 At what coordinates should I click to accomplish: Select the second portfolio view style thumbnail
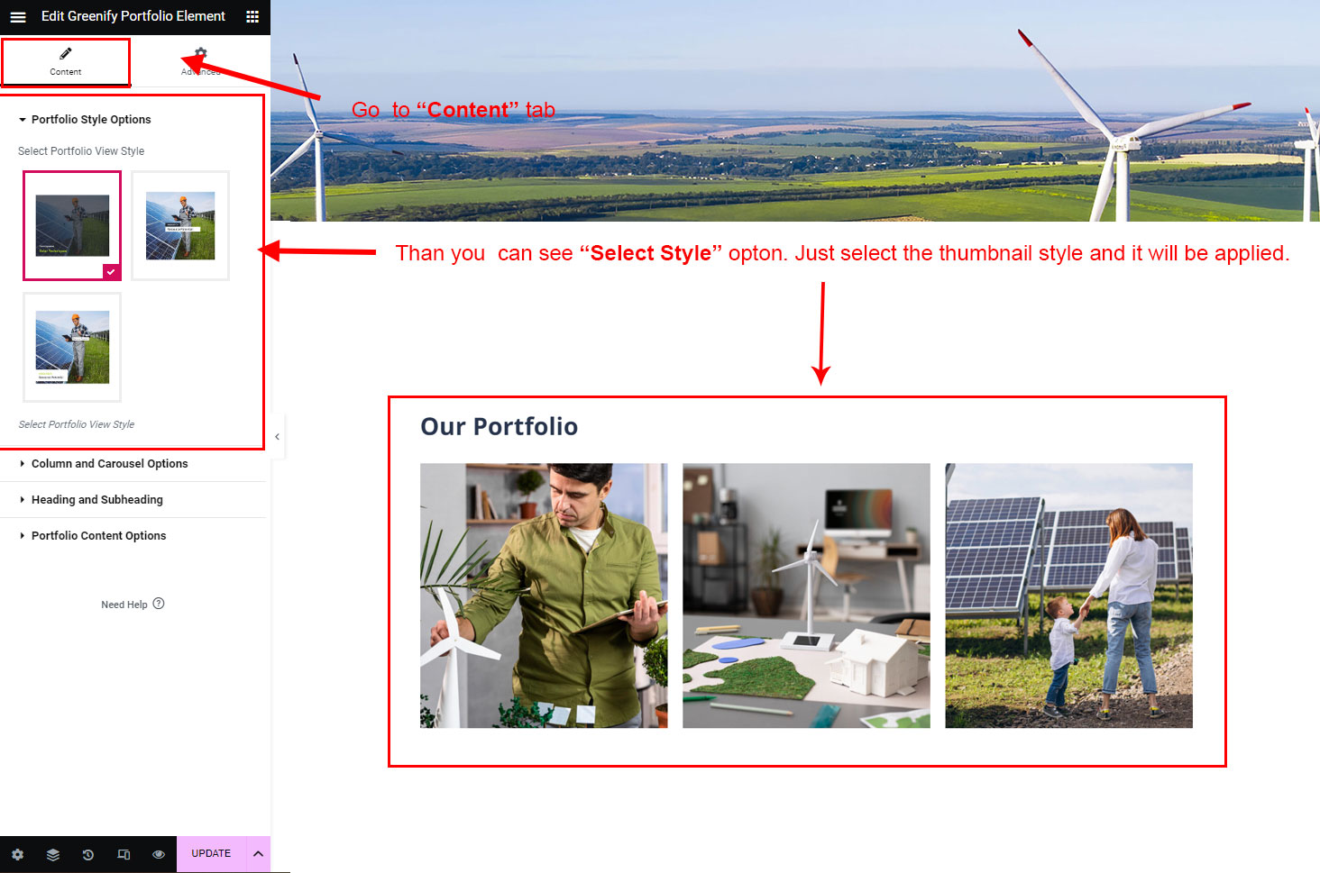pos(180,225)
